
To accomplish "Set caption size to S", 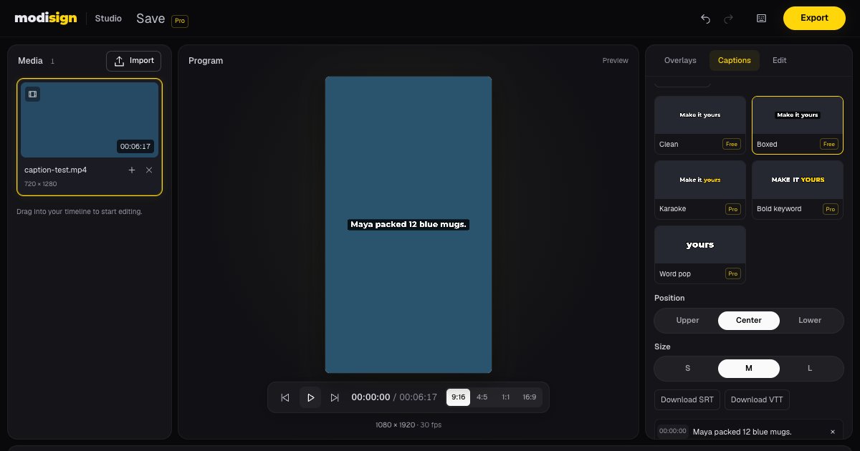I will point(687,368).
